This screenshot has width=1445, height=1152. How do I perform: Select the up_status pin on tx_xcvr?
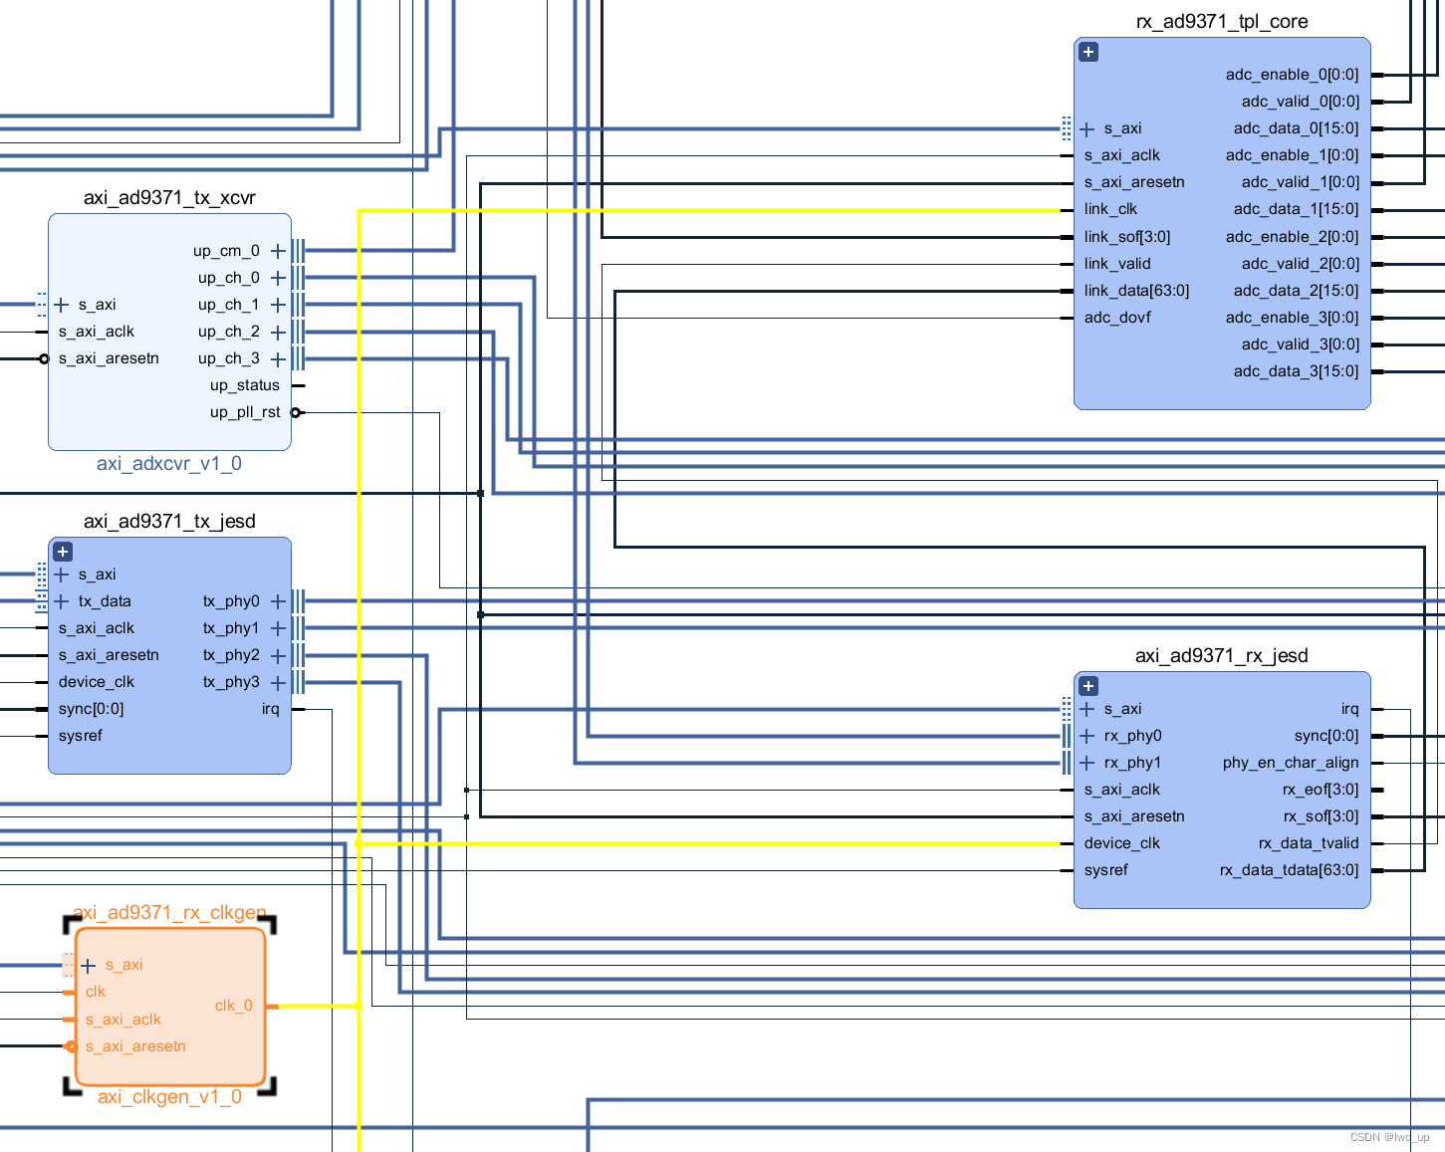coord(244,385)
